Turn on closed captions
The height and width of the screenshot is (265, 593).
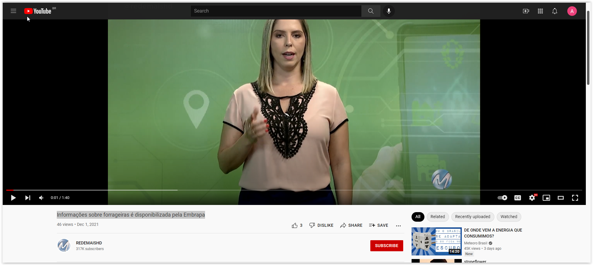[518, 198]
